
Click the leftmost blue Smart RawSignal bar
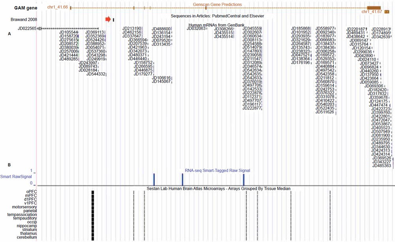click(154, 180)
